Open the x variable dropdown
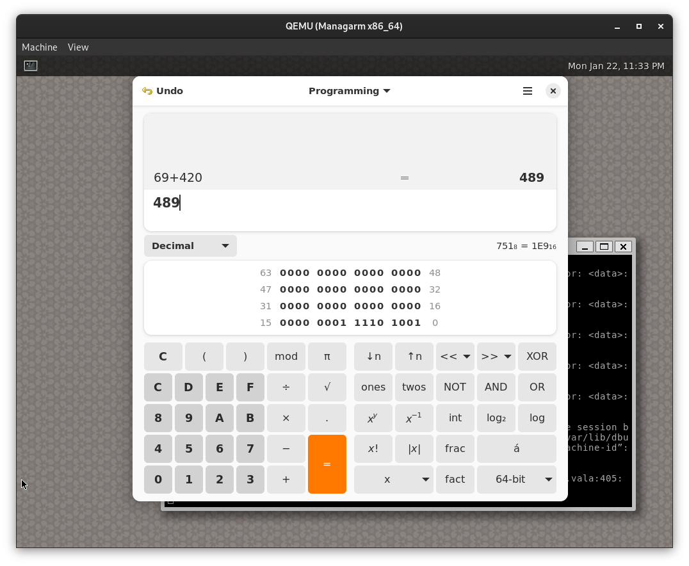689x566 pixels. 393,479
